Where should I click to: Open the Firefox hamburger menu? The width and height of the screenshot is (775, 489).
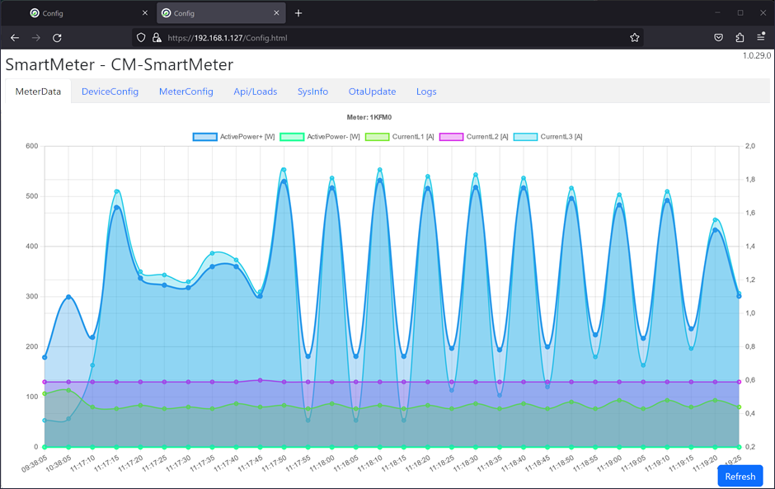(761, 38)
